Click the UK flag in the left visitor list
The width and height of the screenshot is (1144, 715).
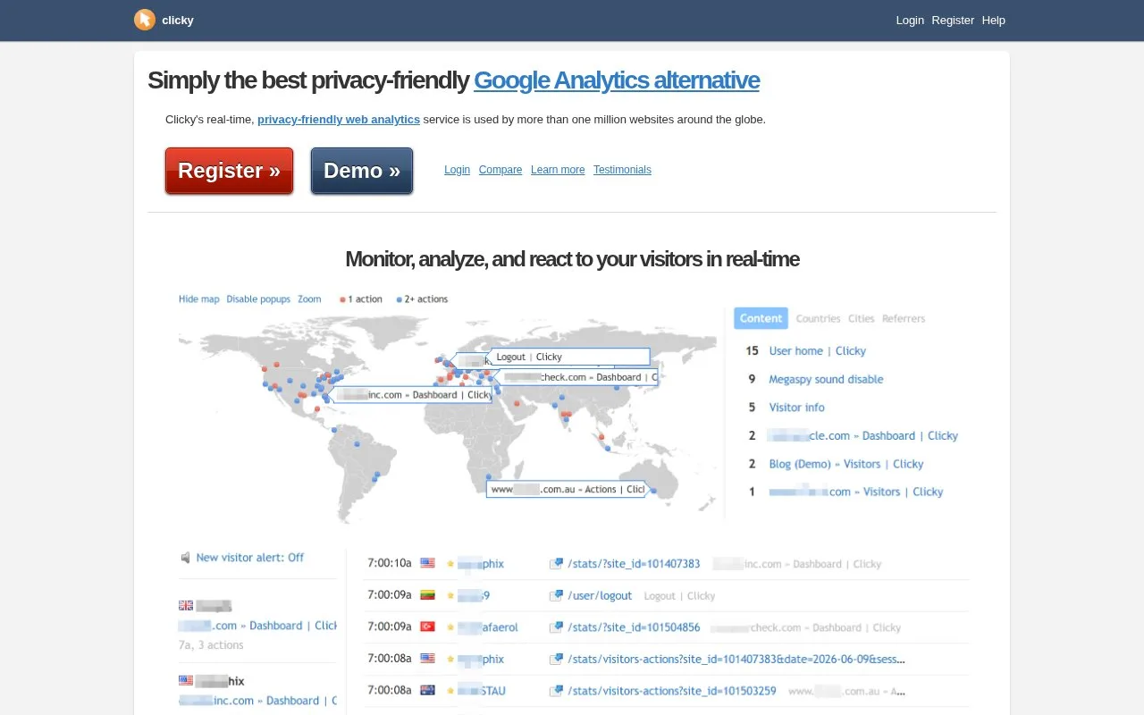click(186, 605)
